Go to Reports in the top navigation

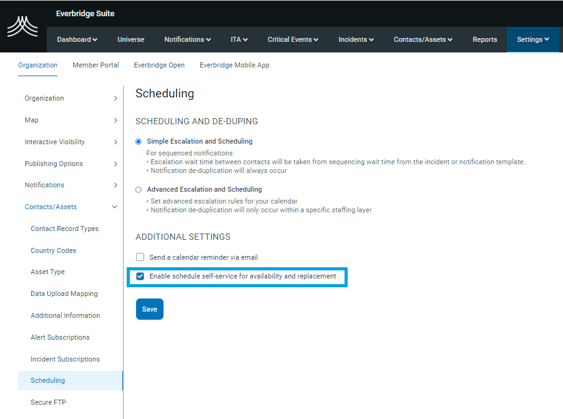(x=485, y=39)
